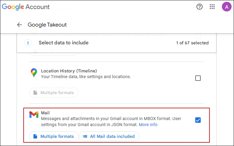This screenshot has width=234, height=146.
Task: Click the document icon in Mail Multiple formats
Action: click(35, 136)
